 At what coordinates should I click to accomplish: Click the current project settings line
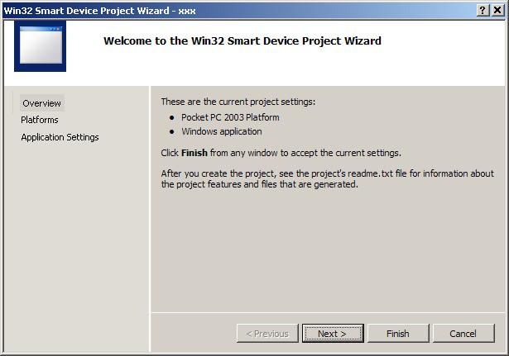(238, 102)
